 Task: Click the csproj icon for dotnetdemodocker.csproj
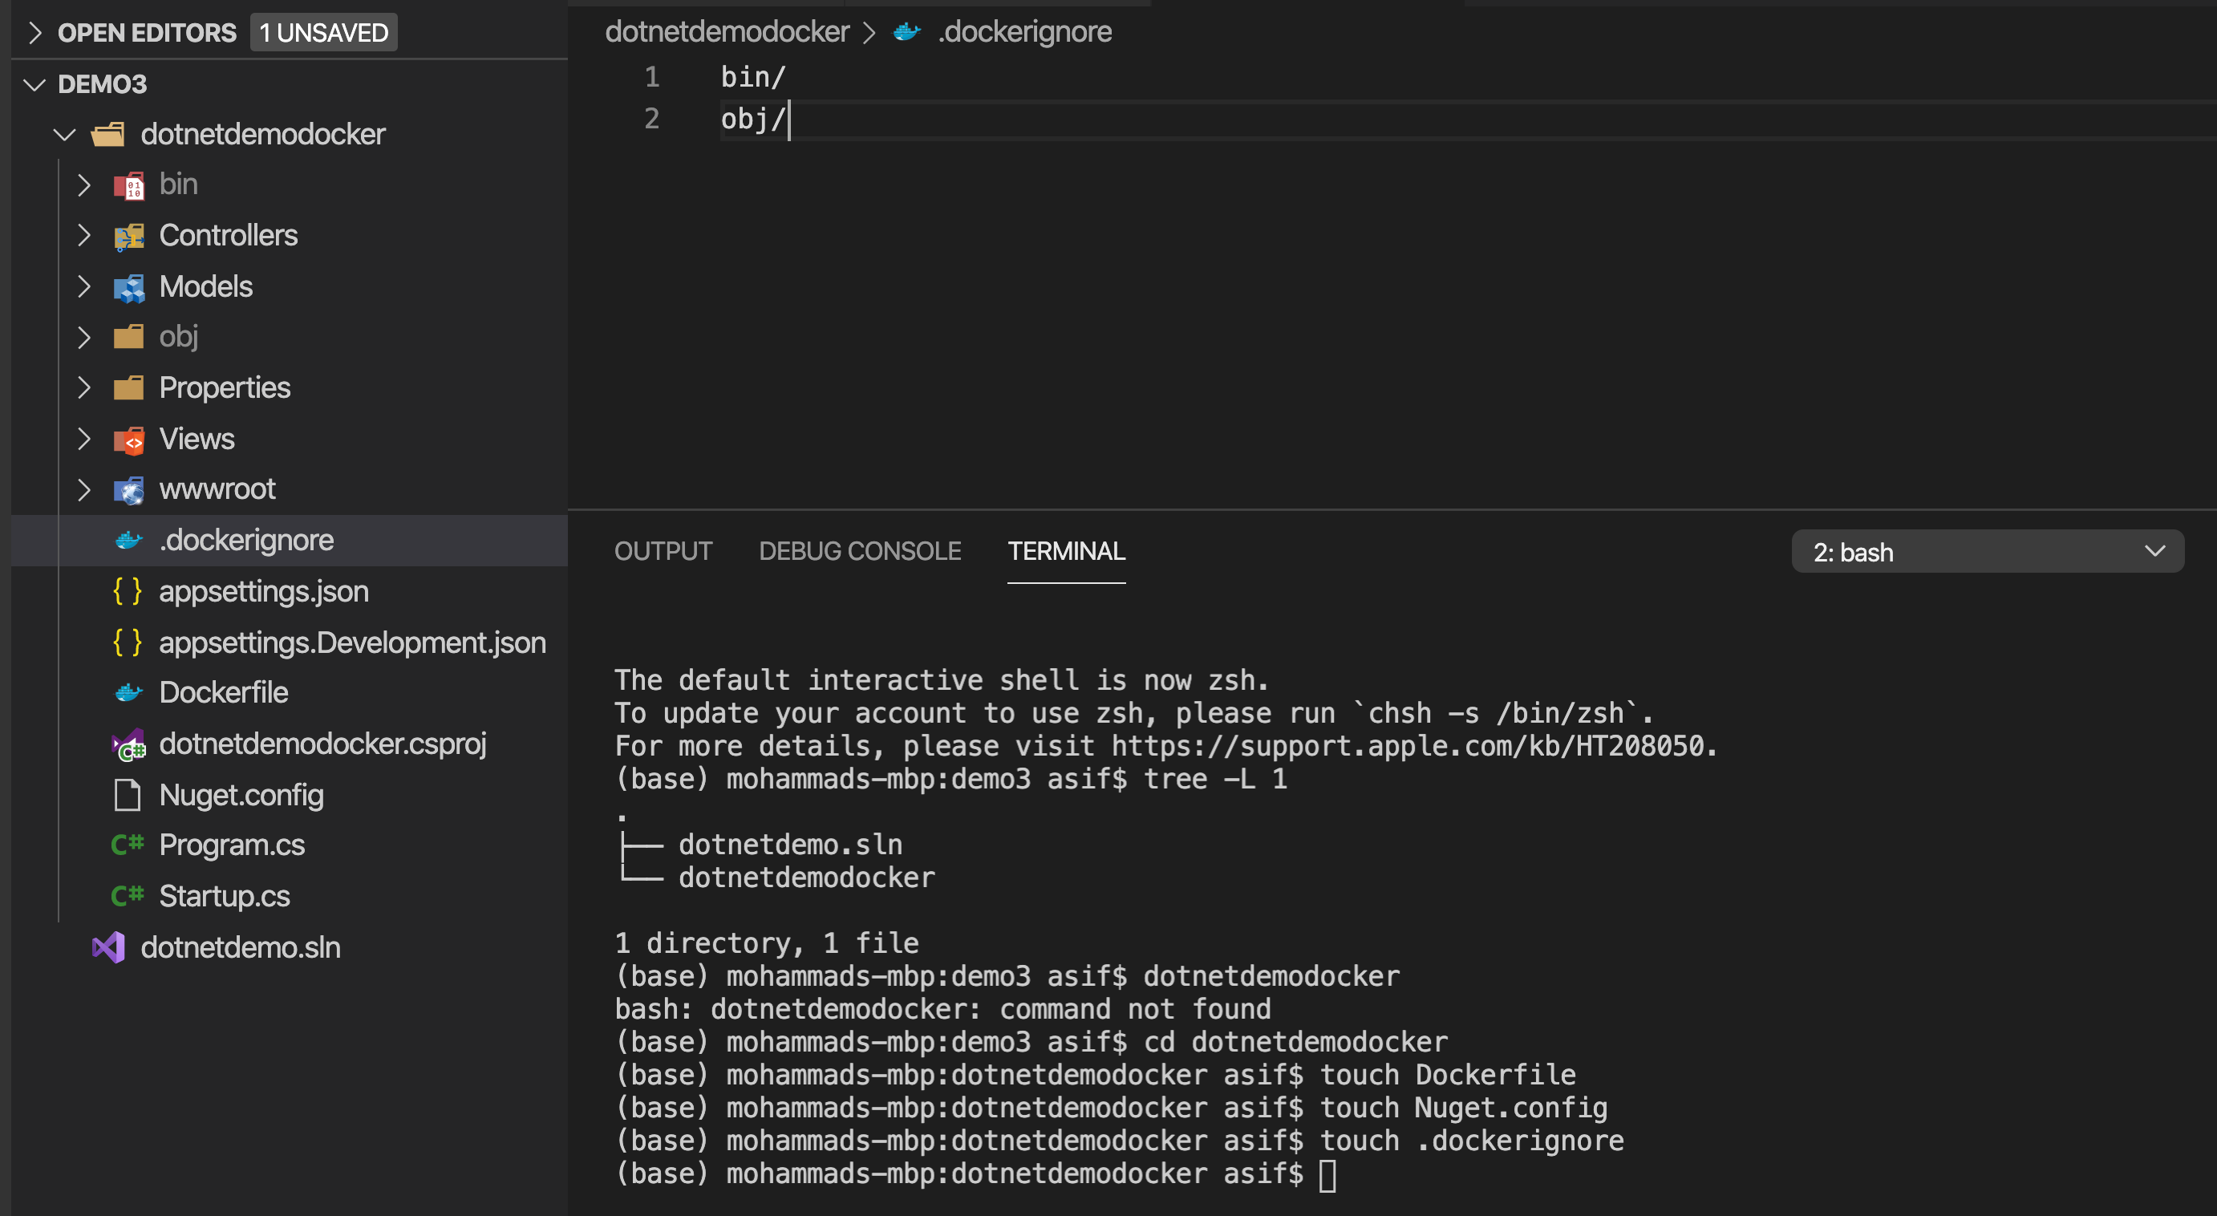(x=128, y=744)
